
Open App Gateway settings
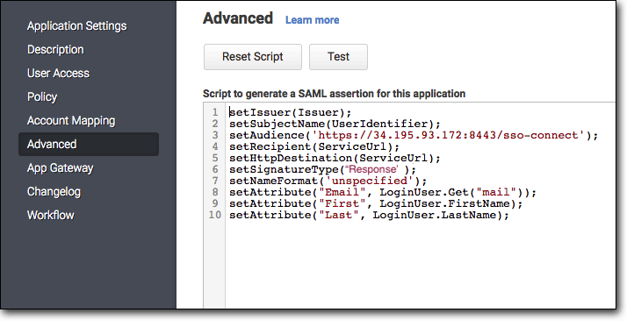pyautogui.click(x=61, y=168)
